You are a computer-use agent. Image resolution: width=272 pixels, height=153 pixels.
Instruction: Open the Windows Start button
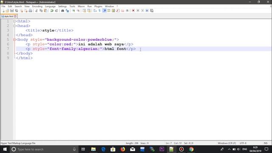[5, 149]
